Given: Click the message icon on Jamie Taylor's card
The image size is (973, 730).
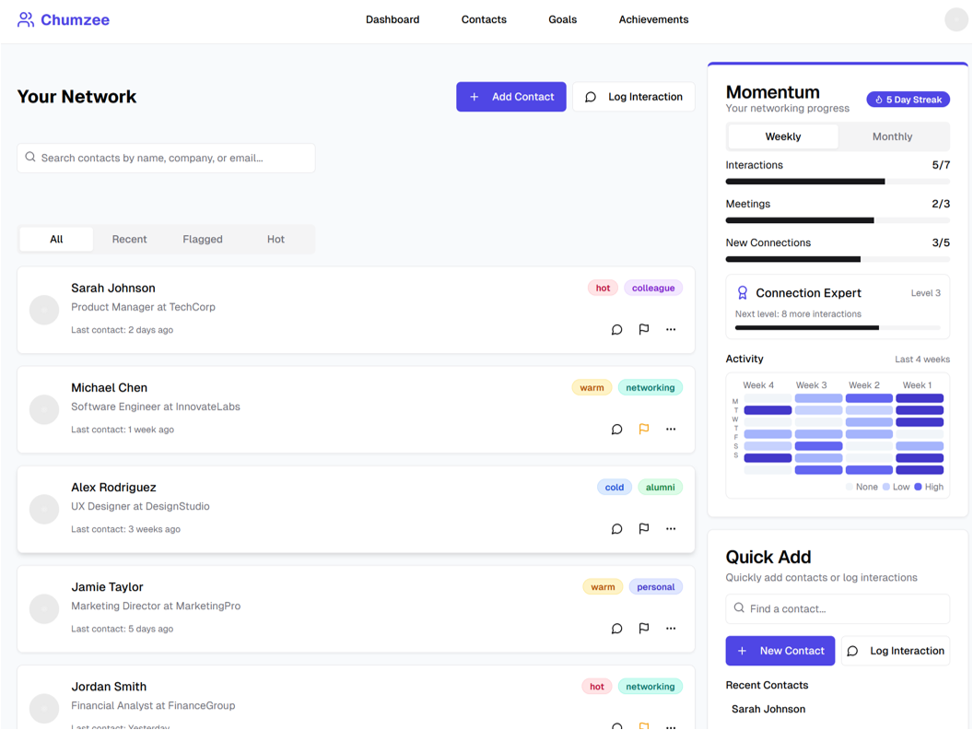Looking at the screenshot, I should click(616, 629).
